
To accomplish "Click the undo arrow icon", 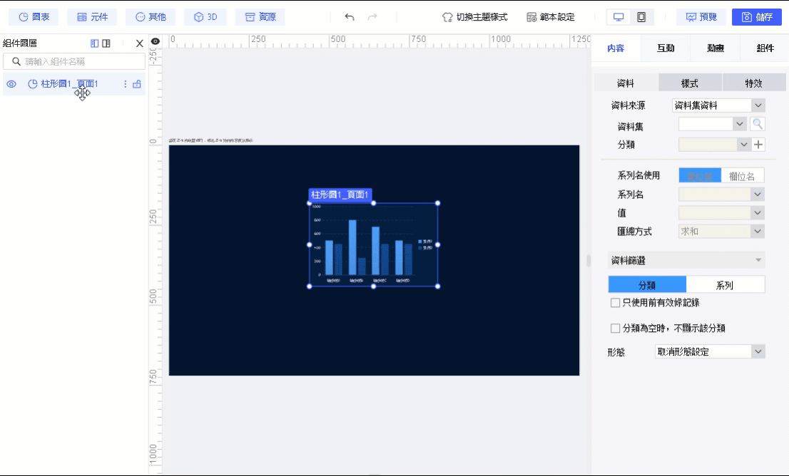I will tap(350, 17).
